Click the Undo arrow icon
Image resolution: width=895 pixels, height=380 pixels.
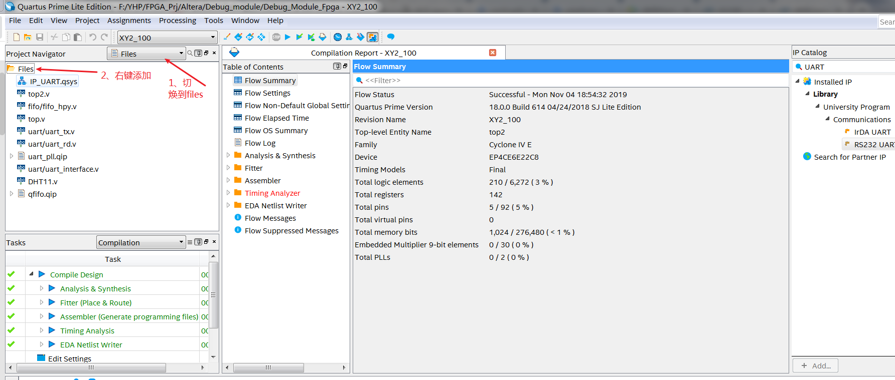point(92,37)
